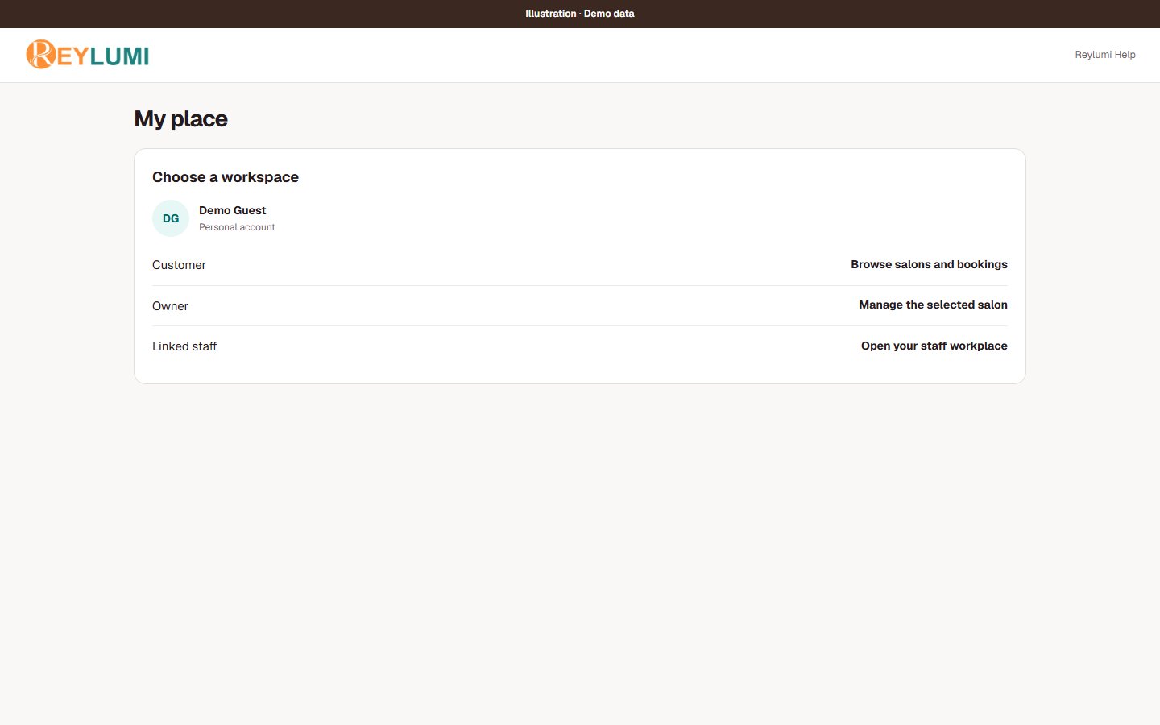Open the Reylumi Help link
This screenshot has width=1160, height=725.
(x=1105, y=55)
